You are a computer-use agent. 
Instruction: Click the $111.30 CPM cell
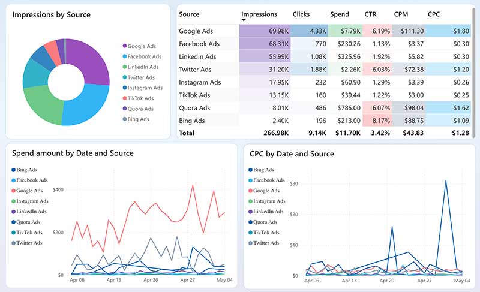pos(409,31)
